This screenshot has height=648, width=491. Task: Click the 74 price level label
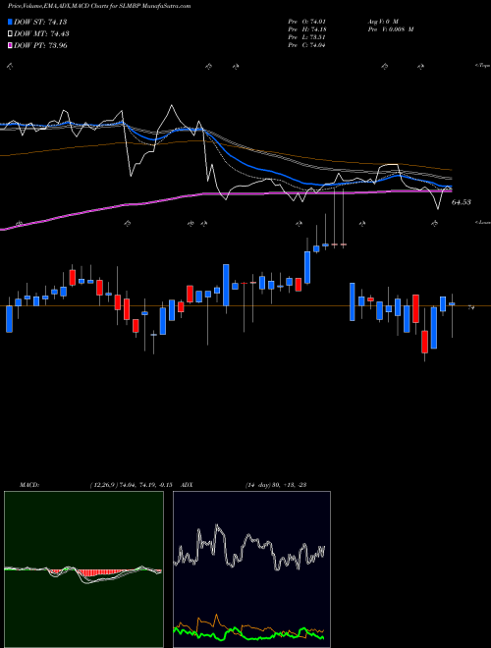470,307
